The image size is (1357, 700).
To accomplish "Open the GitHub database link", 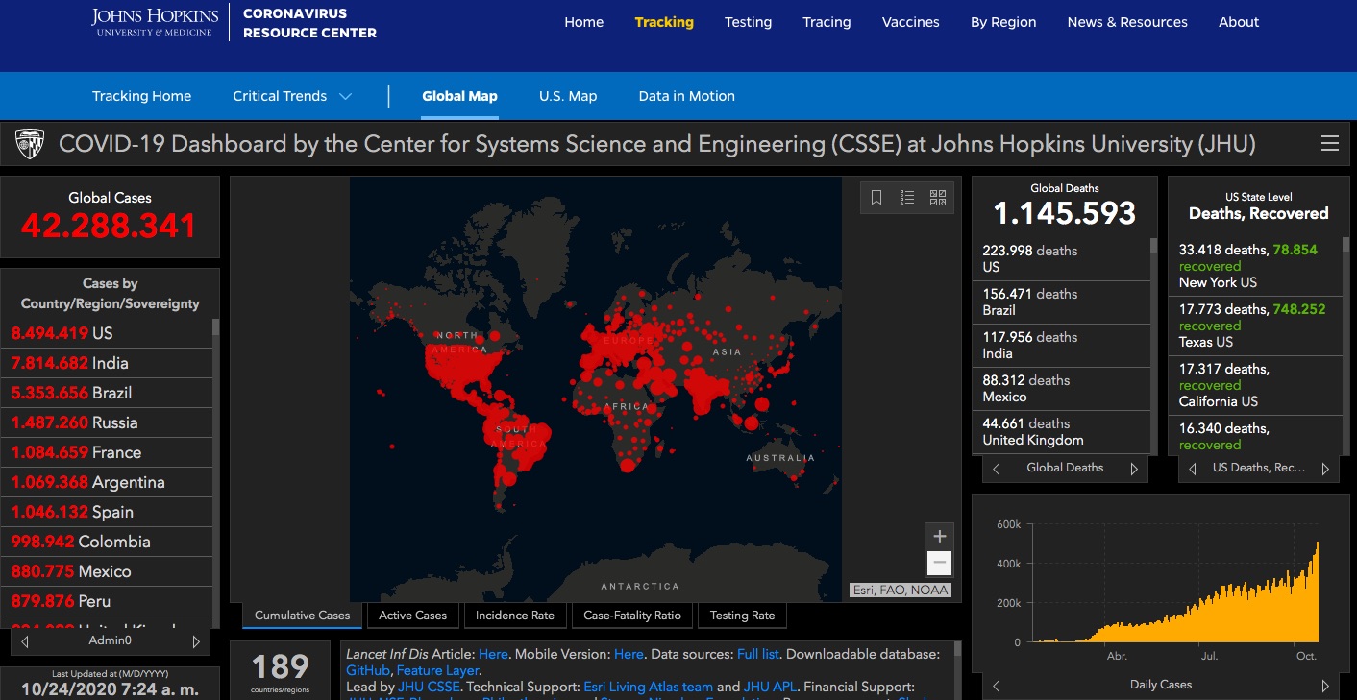I will 367,670.
